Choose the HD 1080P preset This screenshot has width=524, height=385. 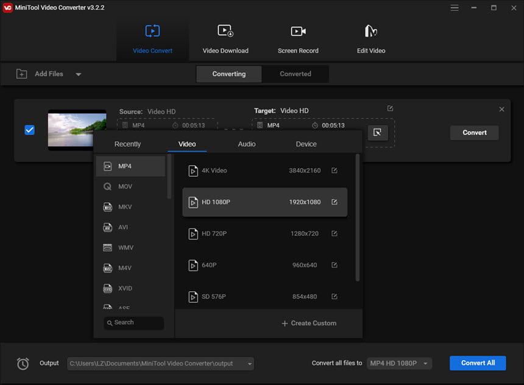(264, 202)
